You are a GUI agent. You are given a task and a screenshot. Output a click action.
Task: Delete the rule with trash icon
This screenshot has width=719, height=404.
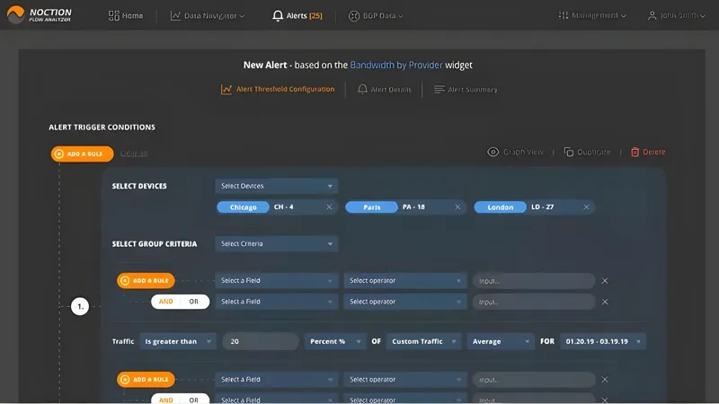point(635,153)
